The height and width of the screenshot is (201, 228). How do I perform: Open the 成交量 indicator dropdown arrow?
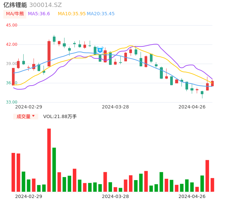tap(33, 116)
